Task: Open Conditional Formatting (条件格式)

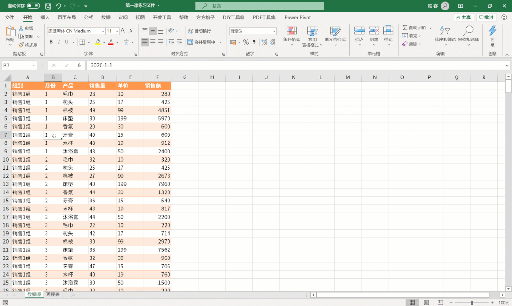Action: 291,35
